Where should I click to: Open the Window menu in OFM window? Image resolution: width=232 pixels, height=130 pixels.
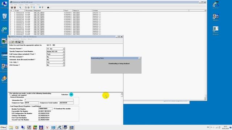[x=23, y=39]
